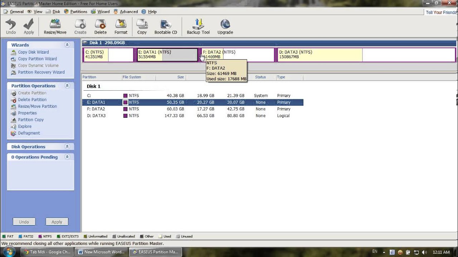
Task: Select the F: DATA2 row in partition list
Action: tap(193, 109)
